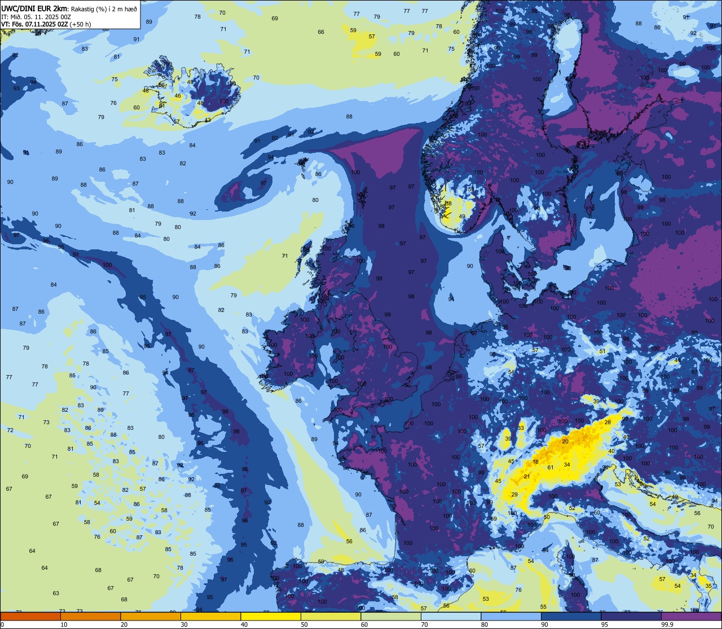Click the humidity value 18 over the Alps

(536, 462)
